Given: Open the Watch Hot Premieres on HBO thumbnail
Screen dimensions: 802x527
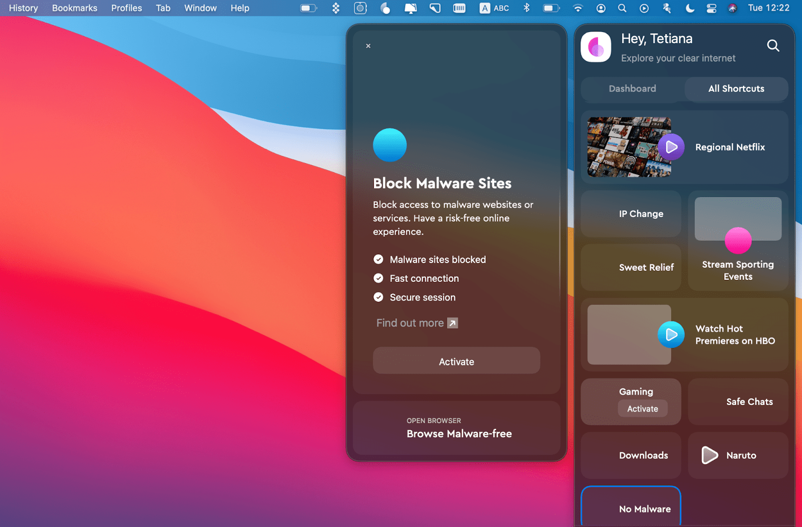Looking at the screenshot, I should 629,334.
